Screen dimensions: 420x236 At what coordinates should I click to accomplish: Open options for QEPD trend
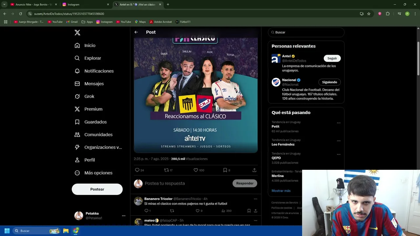pyautogui.click(x=339, y=154)
